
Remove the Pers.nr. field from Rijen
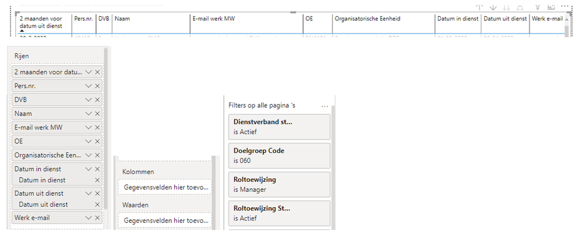(x=97, y=86)
